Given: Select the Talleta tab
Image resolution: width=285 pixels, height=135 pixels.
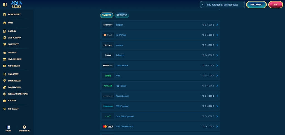Looking at the screenshot, I should click(x=107, y=15).
